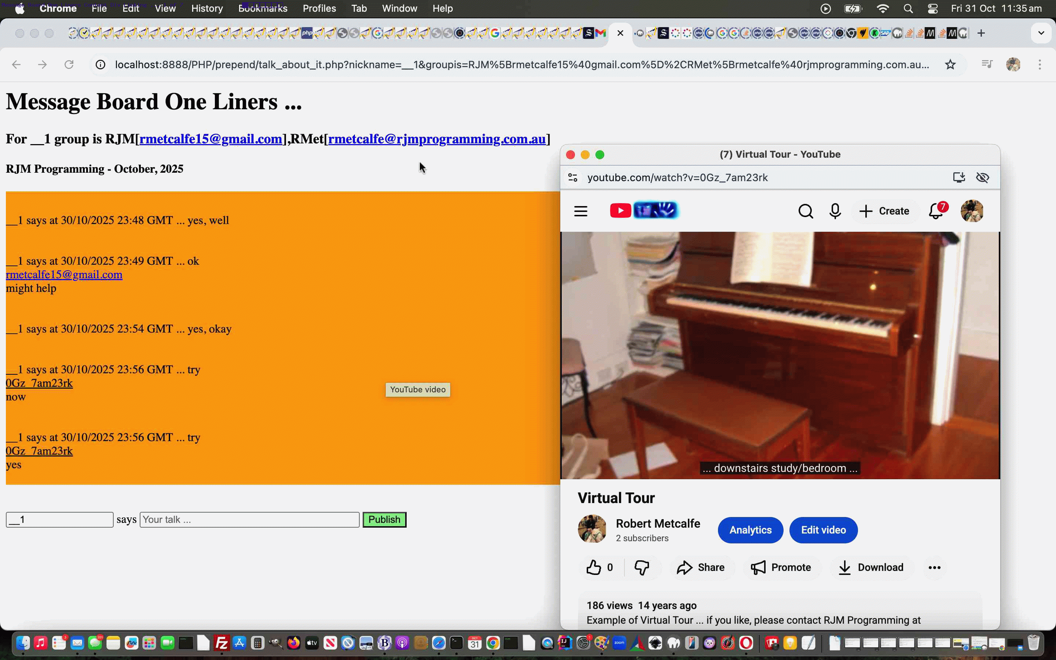Open the Bookmarks menu
This screenshot has width=1056, height=660.
click(263, 8)
